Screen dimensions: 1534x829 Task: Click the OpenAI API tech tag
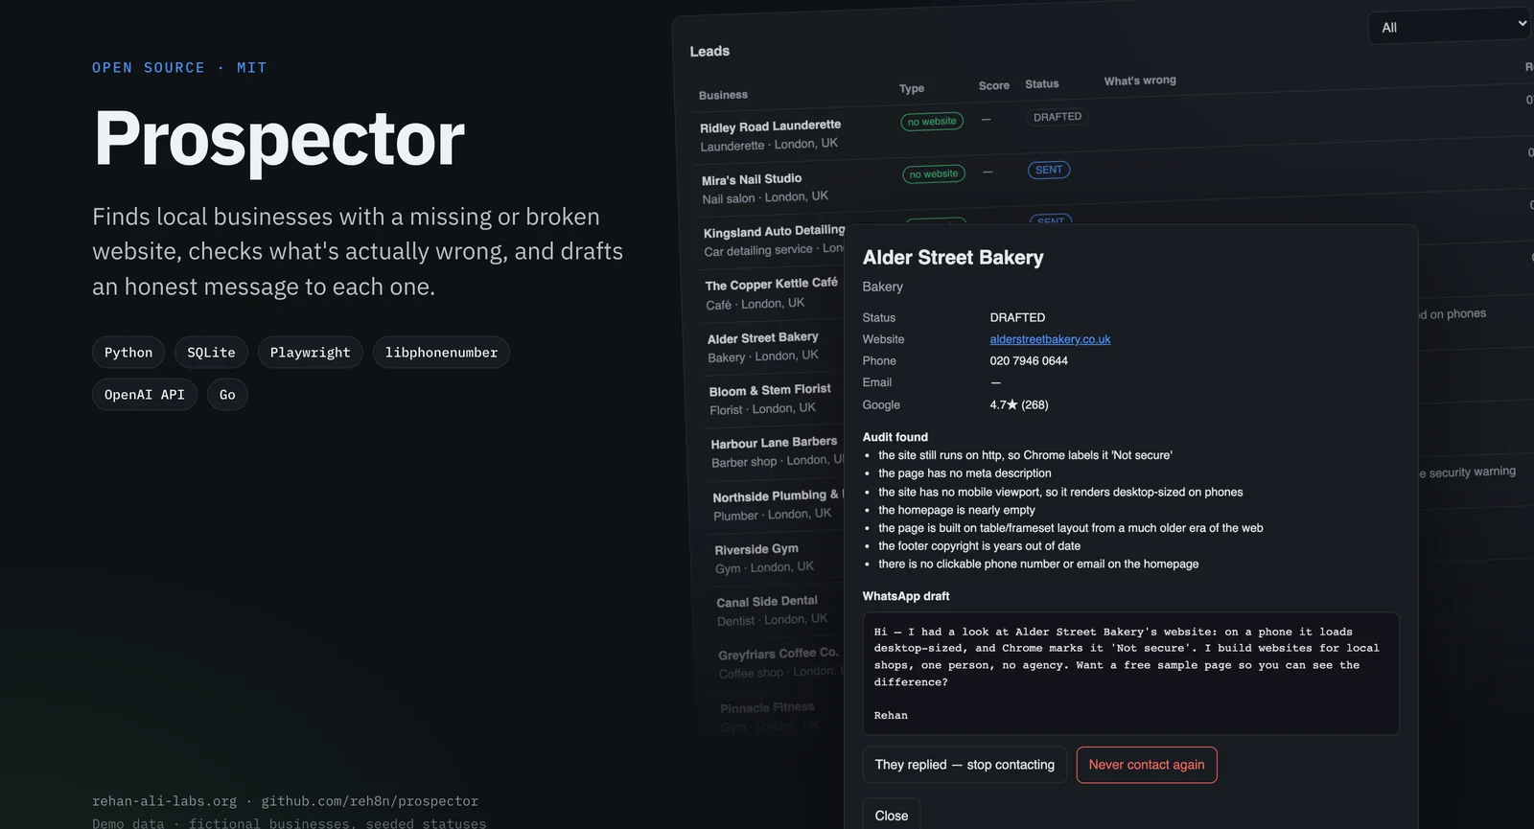pos(145,395)
